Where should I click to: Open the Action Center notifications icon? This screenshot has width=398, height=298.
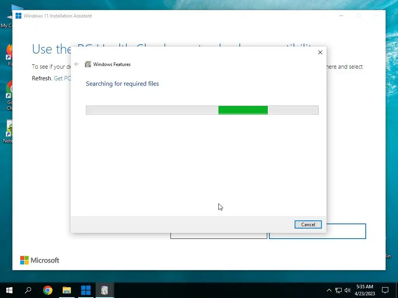point(385,290)
